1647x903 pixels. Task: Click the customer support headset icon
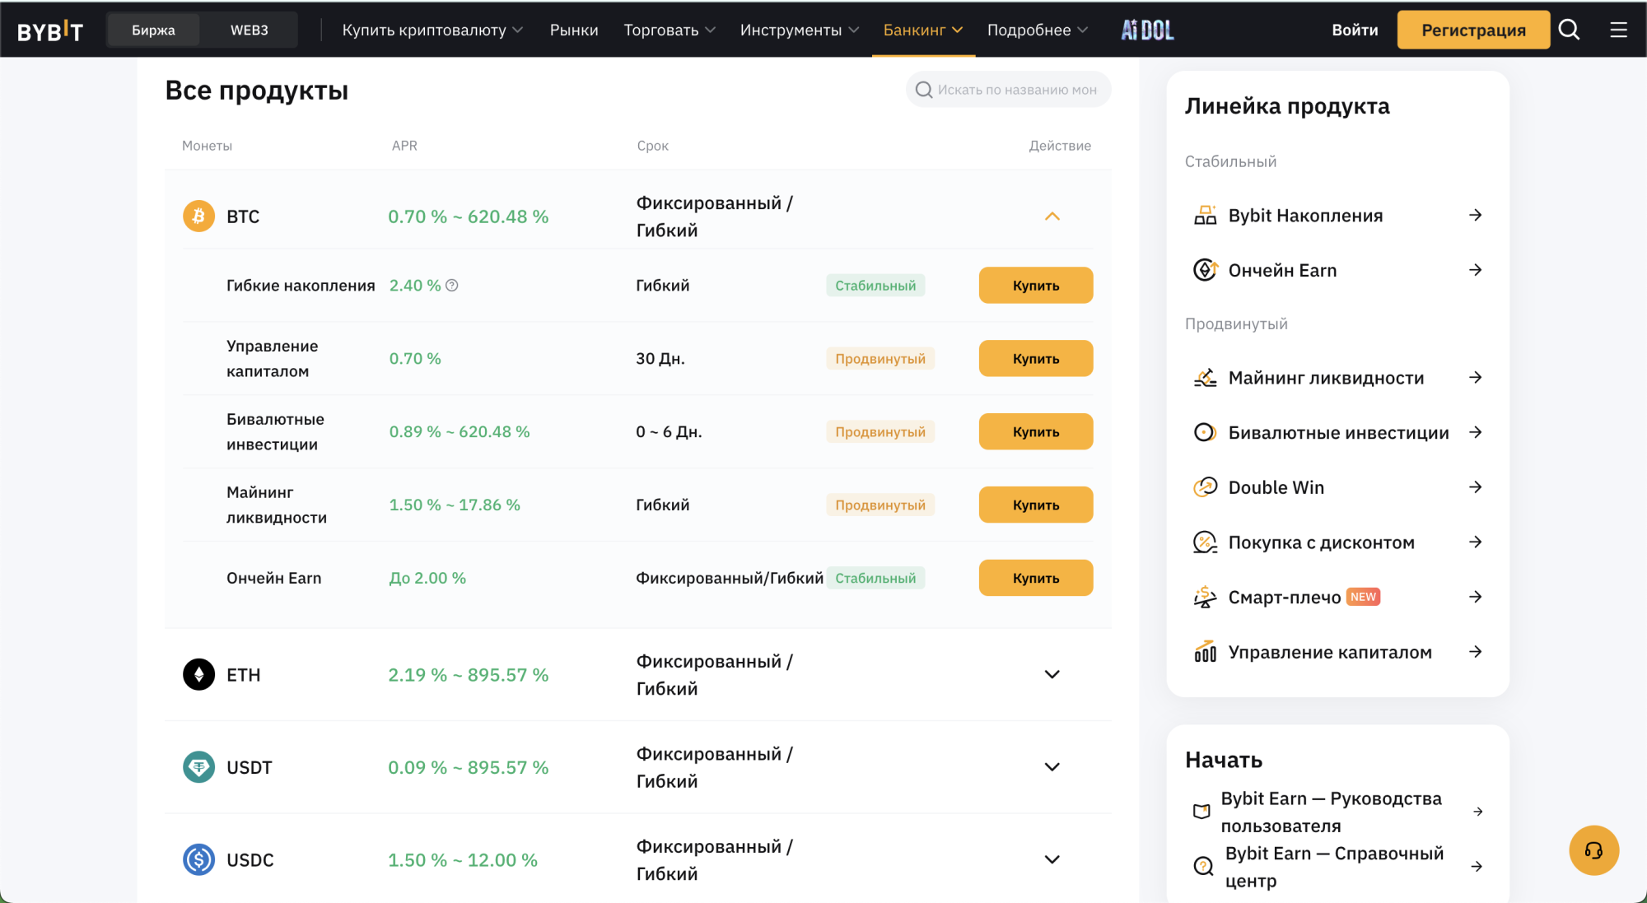click(1593, 850)
